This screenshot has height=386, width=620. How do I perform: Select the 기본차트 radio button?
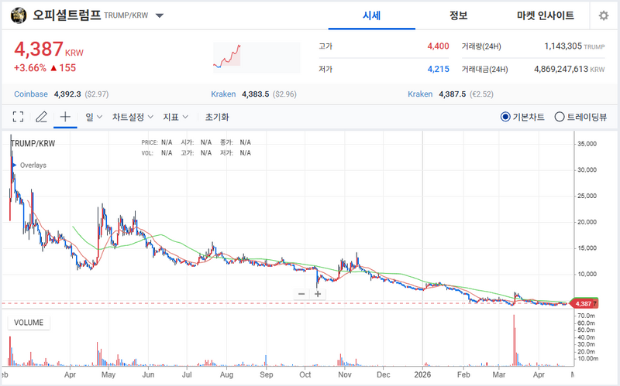[x=505, y=117]
